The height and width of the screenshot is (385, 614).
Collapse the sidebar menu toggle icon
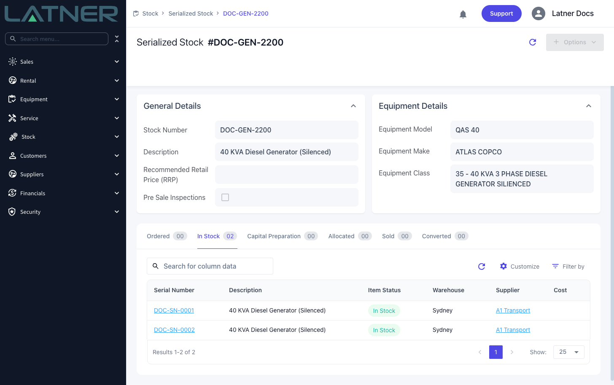pyautogui.click(x=117, y=39)
